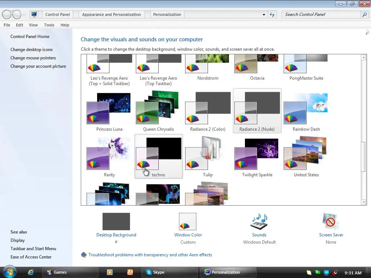Switch to the Games taskbar window
Viewport: 371px width, 278px height.
point(70,272)
